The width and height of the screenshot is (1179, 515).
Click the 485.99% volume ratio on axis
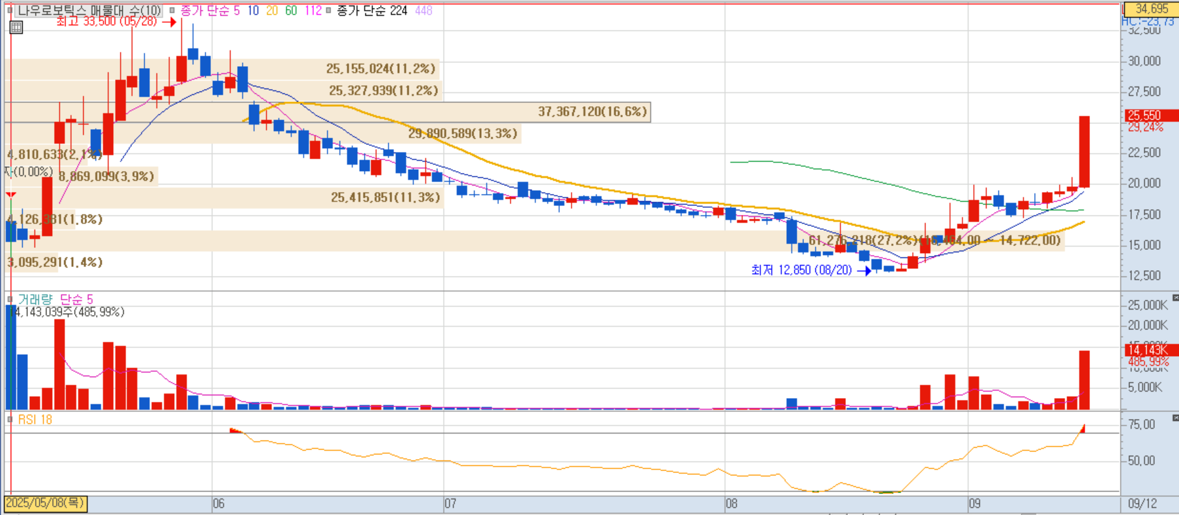pyautogui.click(x=1148, y=362)
